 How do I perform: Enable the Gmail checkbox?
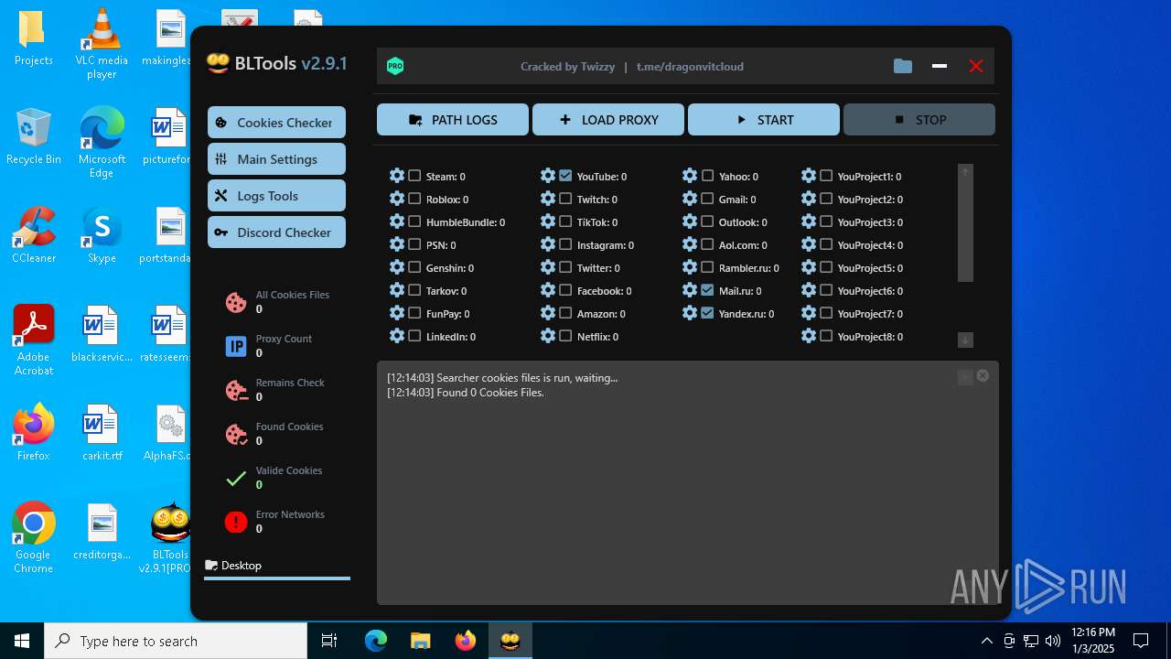[x=707, y=199]
